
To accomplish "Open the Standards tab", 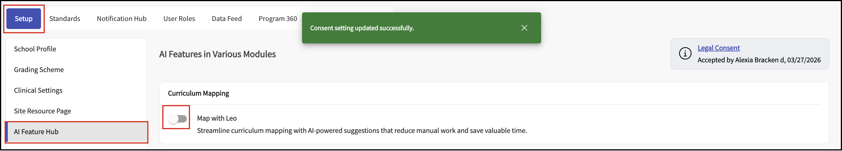I will (65, 19).
